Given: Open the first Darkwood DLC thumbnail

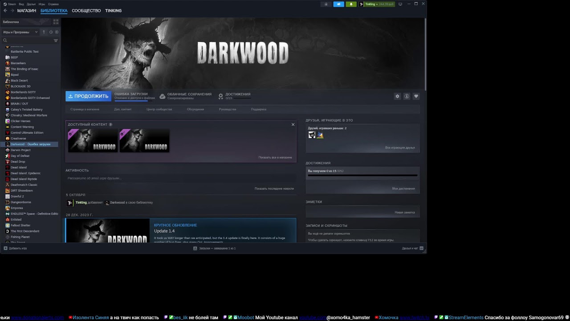Looking at the screenshot, I should (93, 140).
